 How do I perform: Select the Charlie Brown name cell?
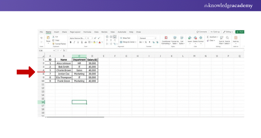(64, 70)
